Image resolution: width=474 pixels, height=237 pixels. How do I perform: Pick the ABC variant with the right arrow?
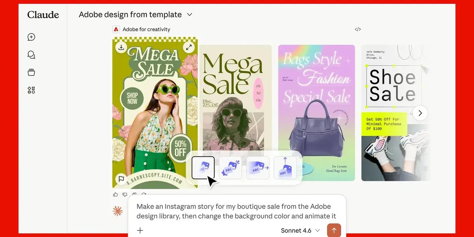coord(258,167)
